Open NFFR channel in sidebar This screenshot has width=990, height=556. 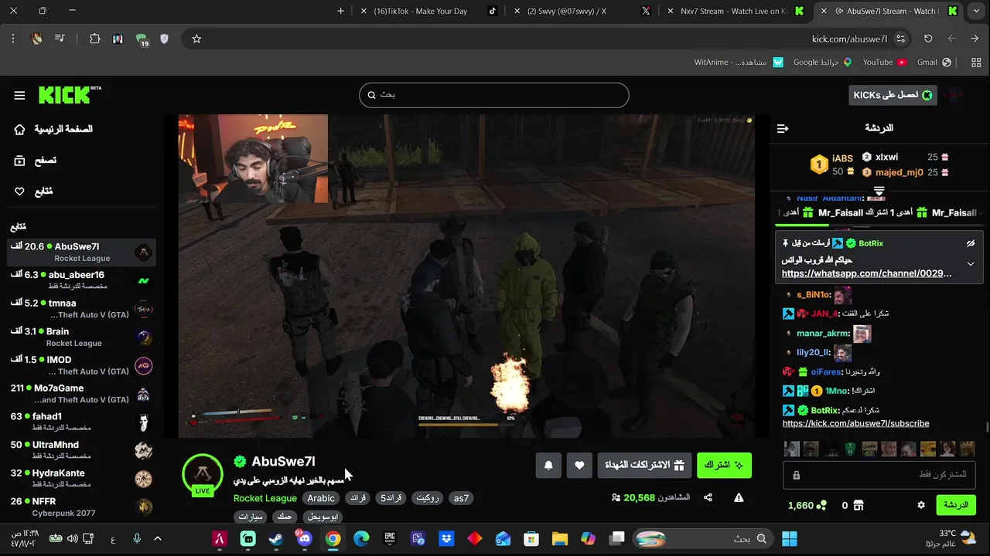(81, 507)
